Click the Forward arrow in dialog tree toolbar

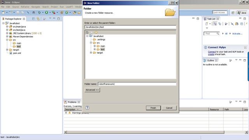coord(96,32)
